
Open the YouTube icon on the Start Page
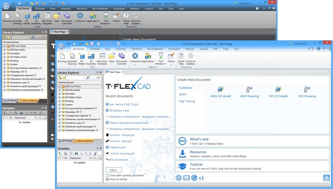coord(326,178)
